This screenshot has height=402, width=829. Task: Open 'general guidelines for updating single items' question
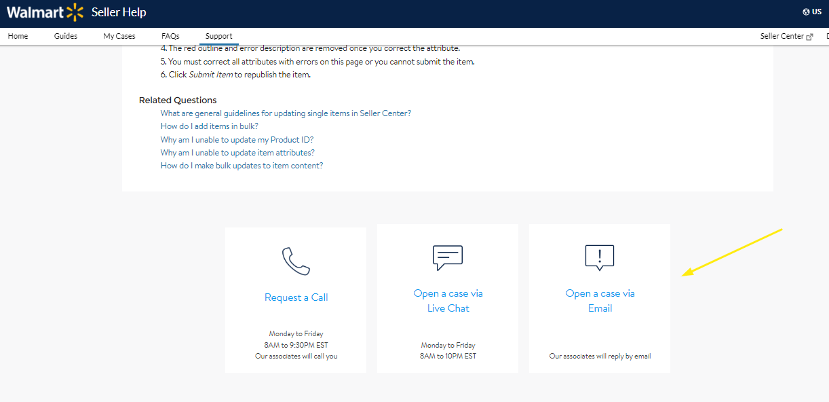pyautogui.click(x=286, y=113)
